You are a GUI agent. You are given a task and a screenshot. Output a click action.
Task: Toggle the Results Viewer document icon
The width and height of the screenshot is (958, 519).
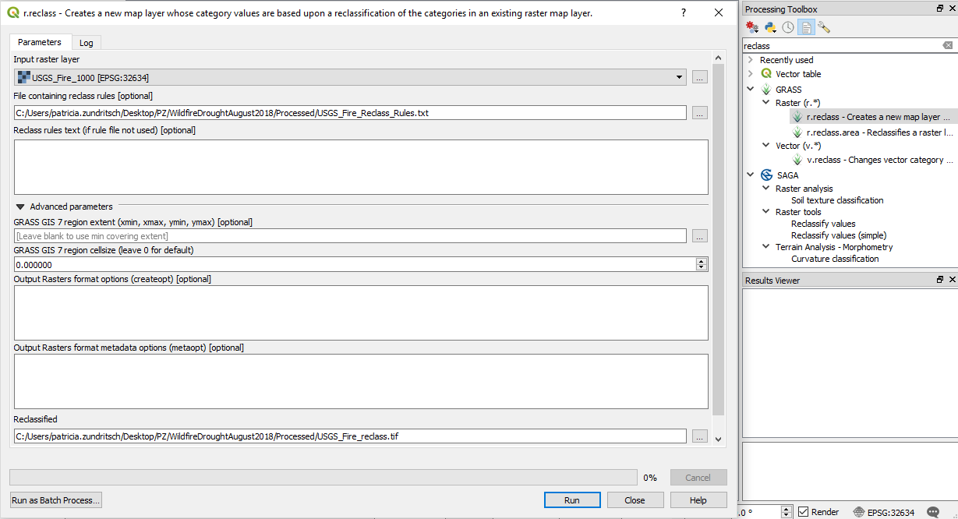coord(805,26)
